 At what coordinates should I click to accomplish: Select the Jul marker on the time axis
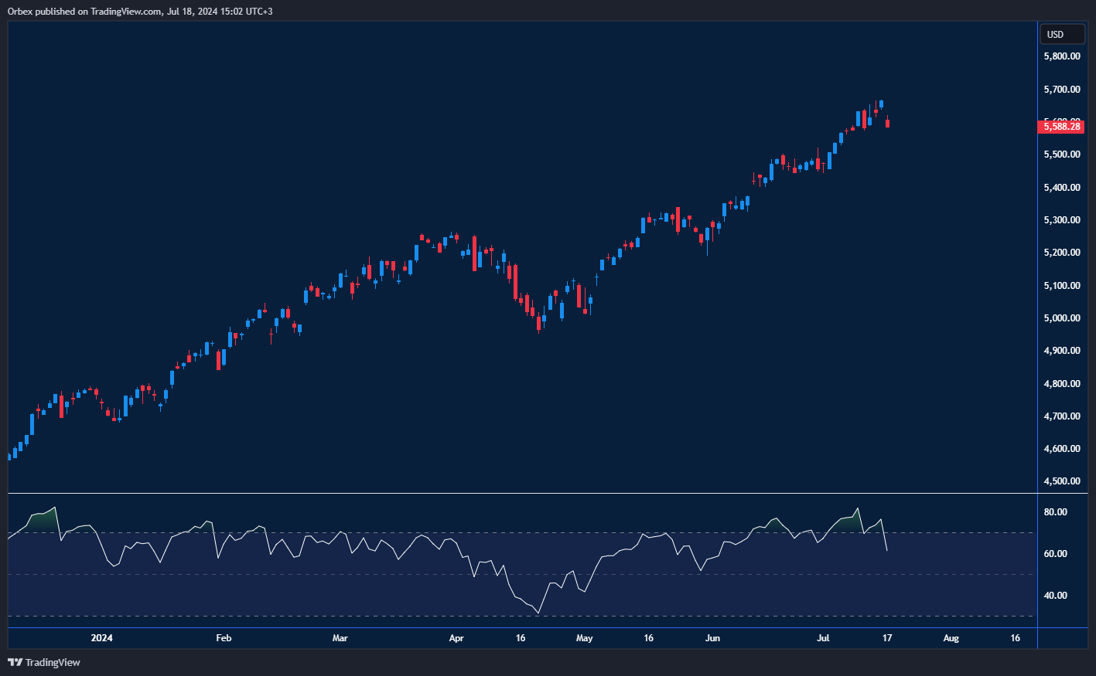(x=823, y=638)
